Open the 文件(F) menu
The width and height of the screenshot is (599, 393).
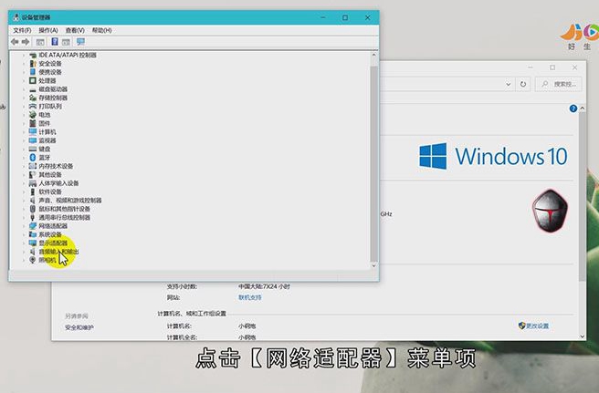point(22,30)
